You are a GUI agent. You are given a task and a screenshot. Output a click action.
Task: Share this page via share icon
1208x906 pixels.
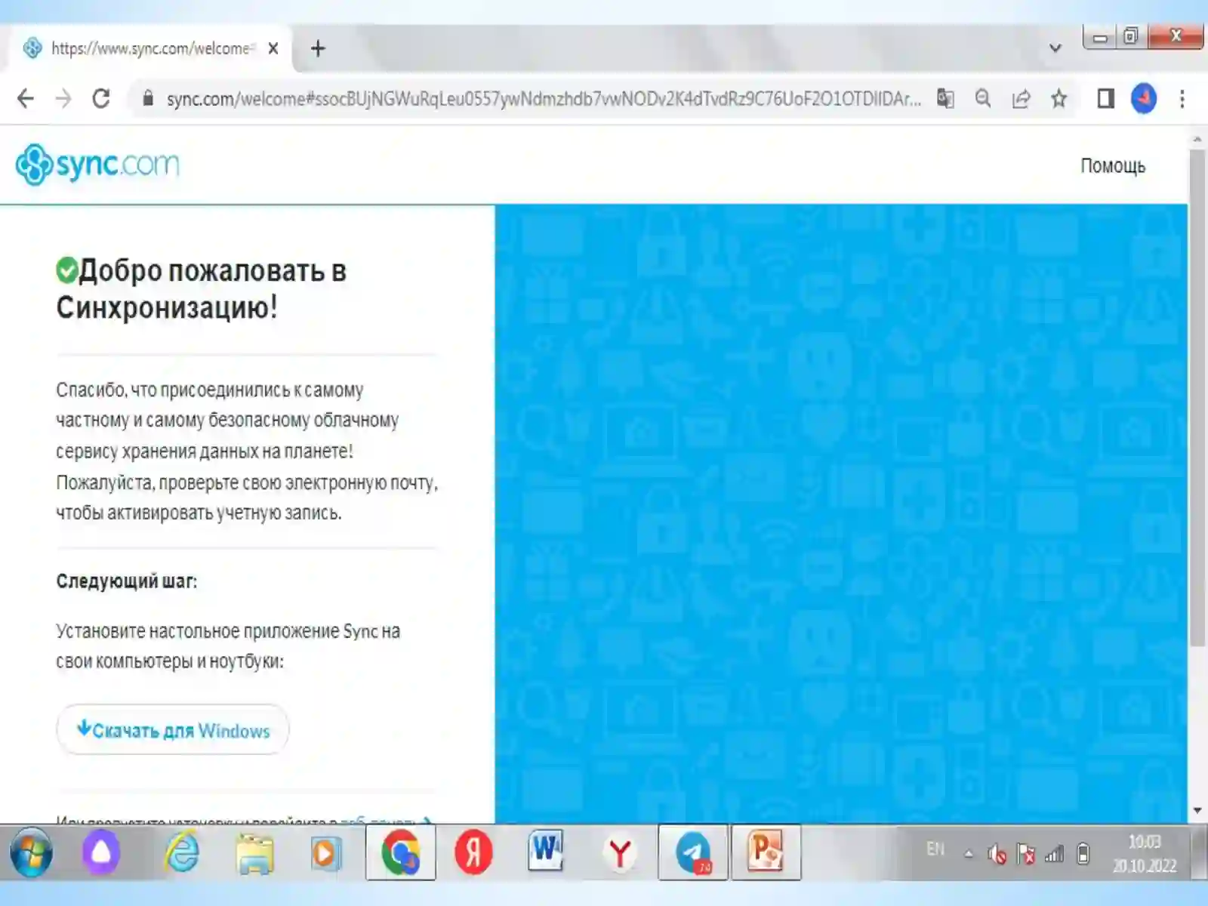click(1021, 99)
